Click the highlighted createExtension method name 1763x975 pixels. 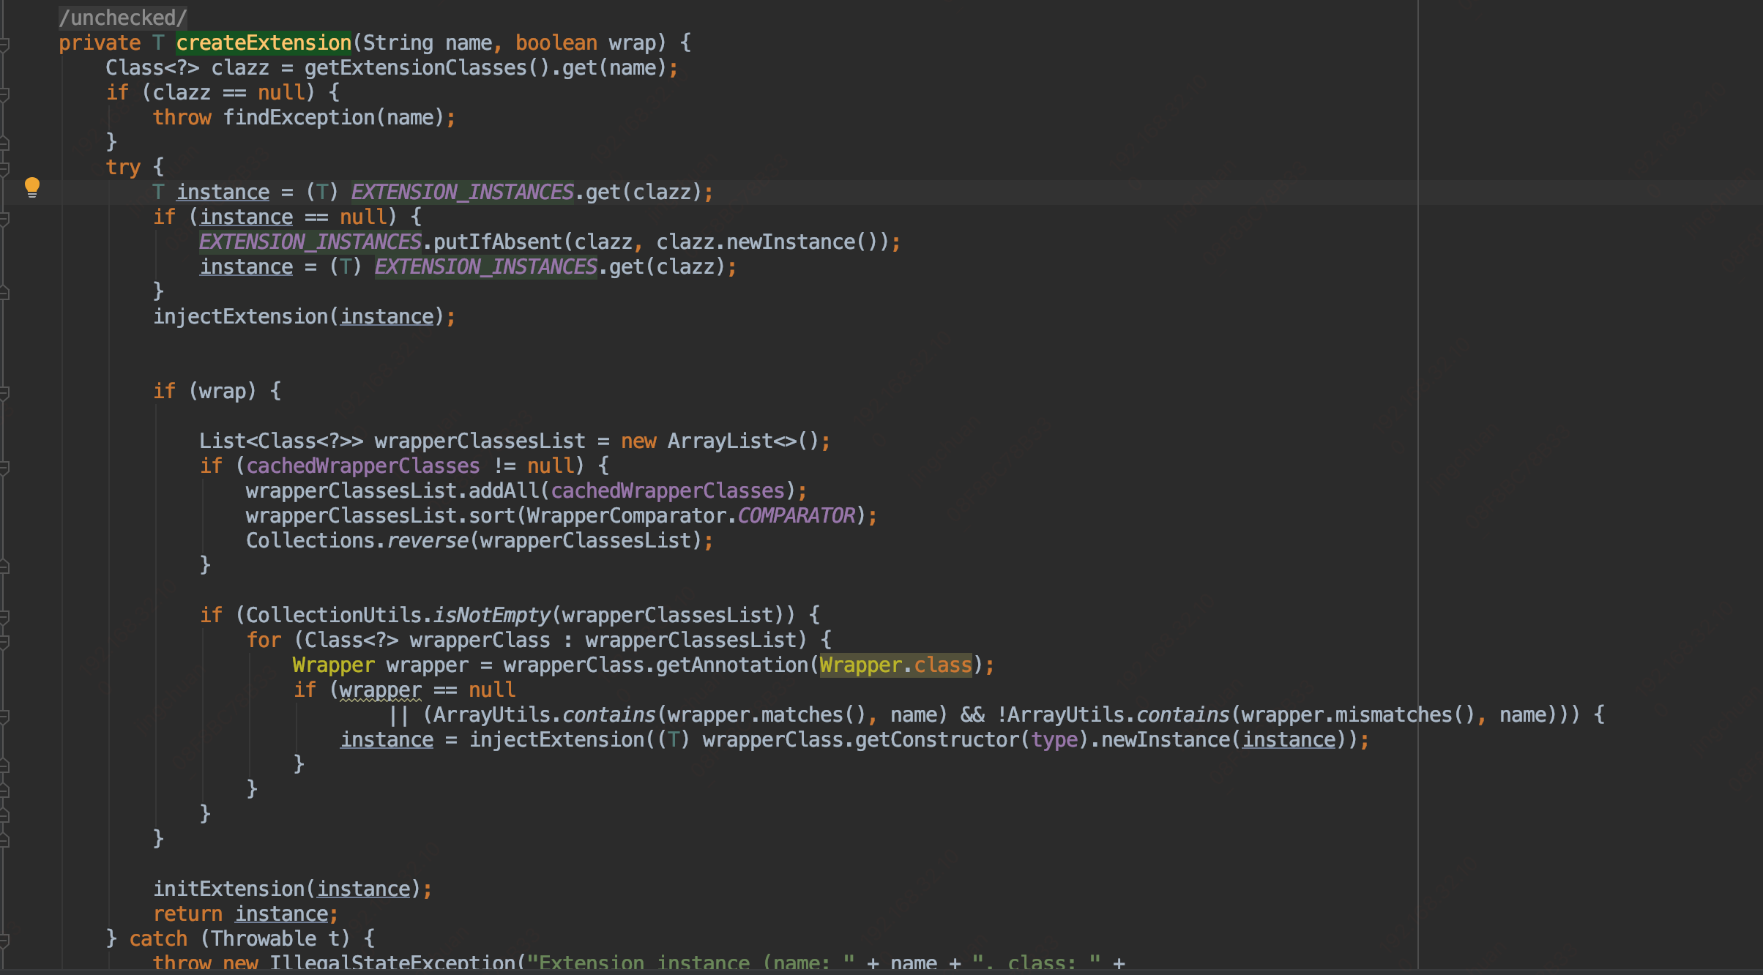(x=263, y=43)
